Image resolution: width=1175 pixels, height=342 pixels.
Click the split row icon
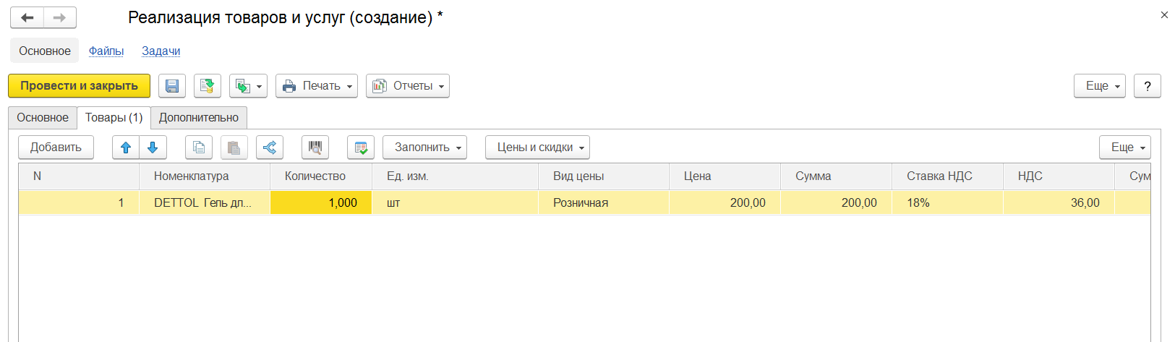pos(270,148)
